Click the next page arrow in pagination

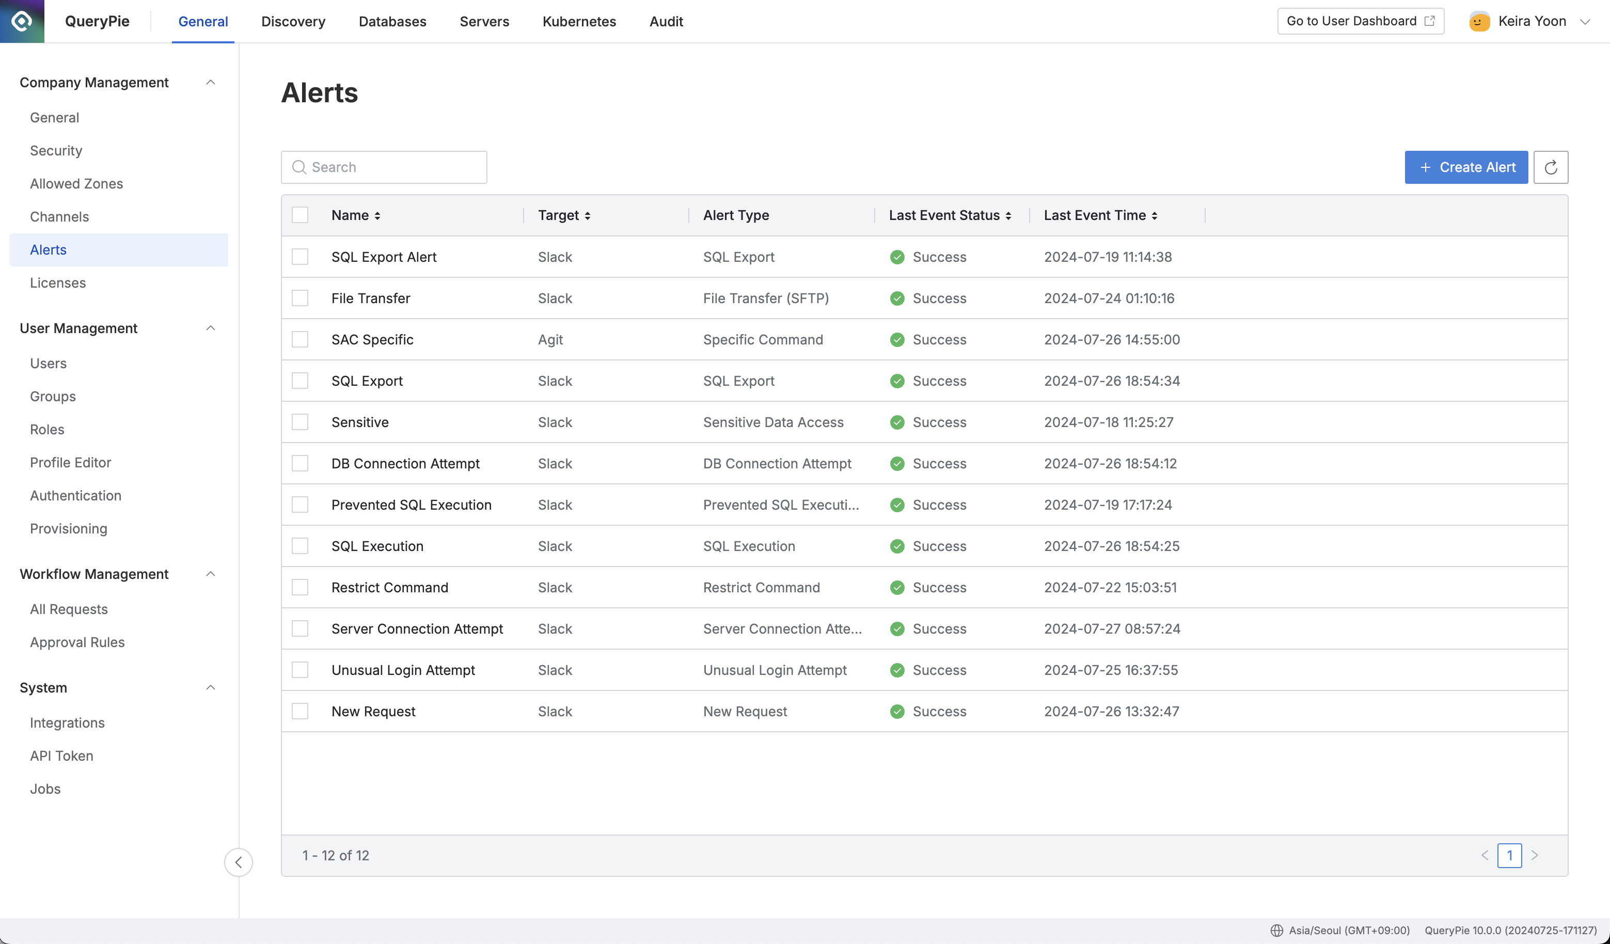click(1535, 855)
